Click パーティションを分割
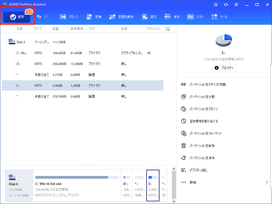 pos(202,97)
